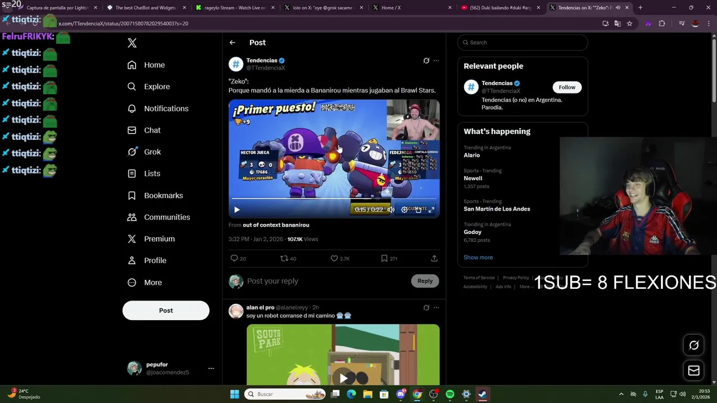Click Show more under What's happening

click(478, 257)
